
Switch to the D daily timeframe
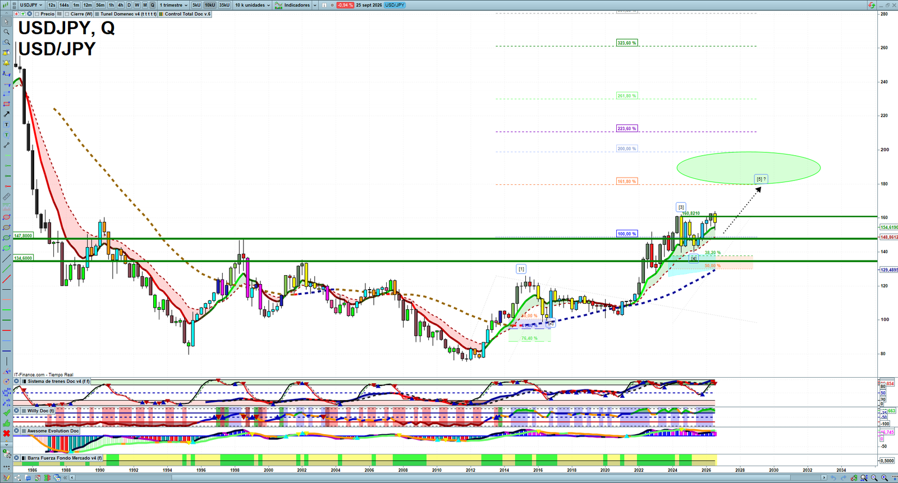pyautogui.click(x=129, y=5)
